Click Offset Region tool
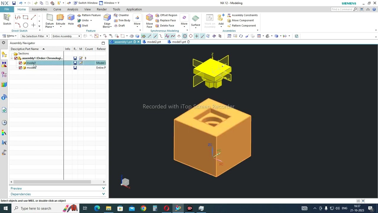This screenshot has width=378, height=213. [x=166, y=15]
